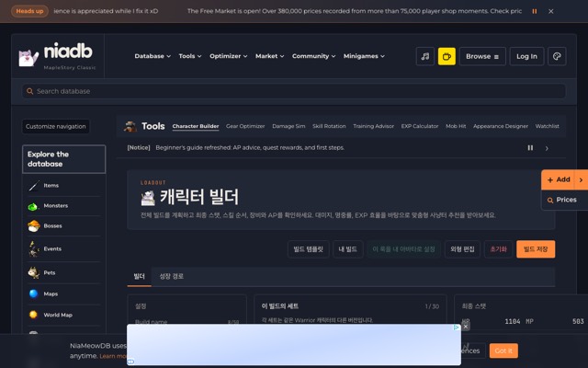Click the + Add button

pyautogui.click(x=559, y=180)
